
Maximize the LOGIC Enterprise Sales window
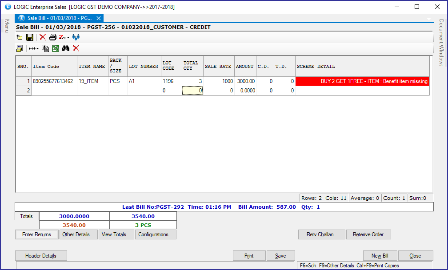(x=417, y=7)
